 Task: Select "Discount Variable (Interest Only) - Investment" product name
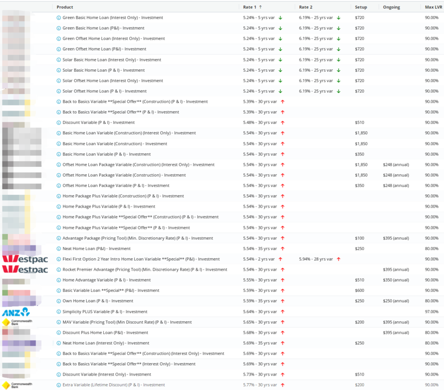107,375
